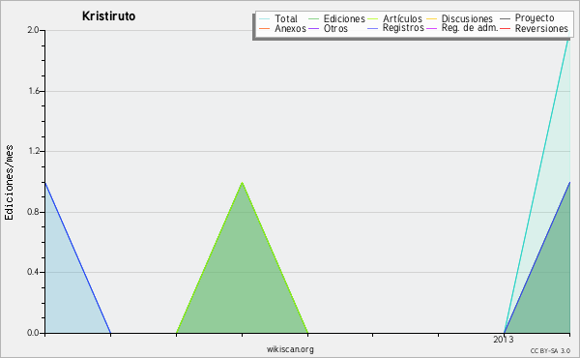The image size is (580, 358).
Task: Click the Otros legend label
Action: click(x=335, y=28)
